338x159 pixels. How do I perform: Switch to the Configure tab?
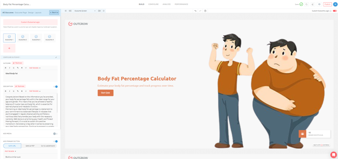tap(153, 4)
